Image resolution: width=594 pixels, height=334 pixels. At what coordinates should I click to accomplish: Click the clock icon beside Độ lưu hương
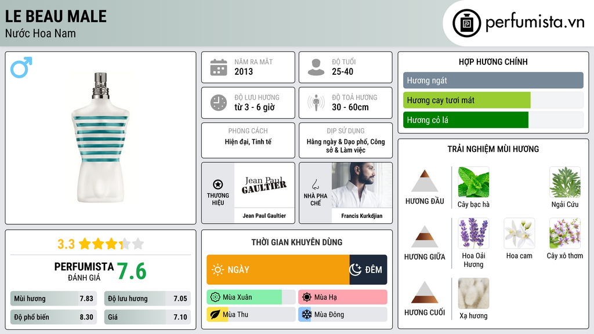tap(219, 103)
